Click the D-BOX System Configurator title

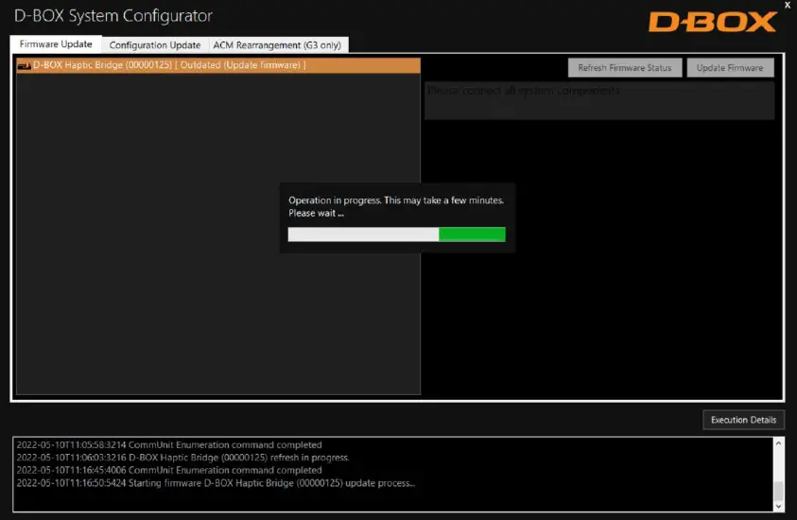[x=113, y=16]
